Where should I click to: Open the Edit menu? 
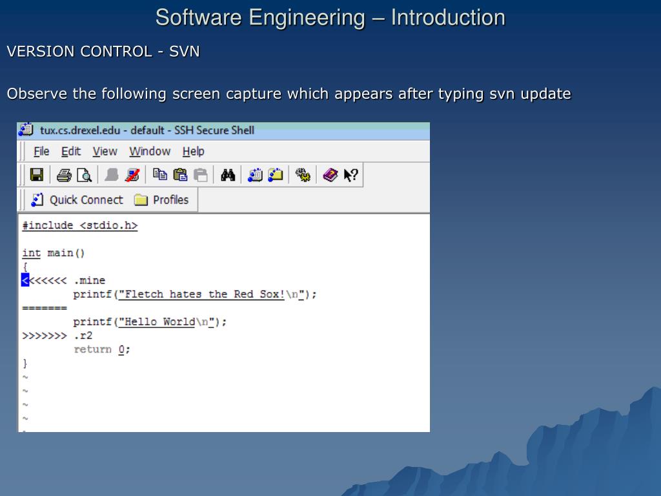tap(71, 151)
